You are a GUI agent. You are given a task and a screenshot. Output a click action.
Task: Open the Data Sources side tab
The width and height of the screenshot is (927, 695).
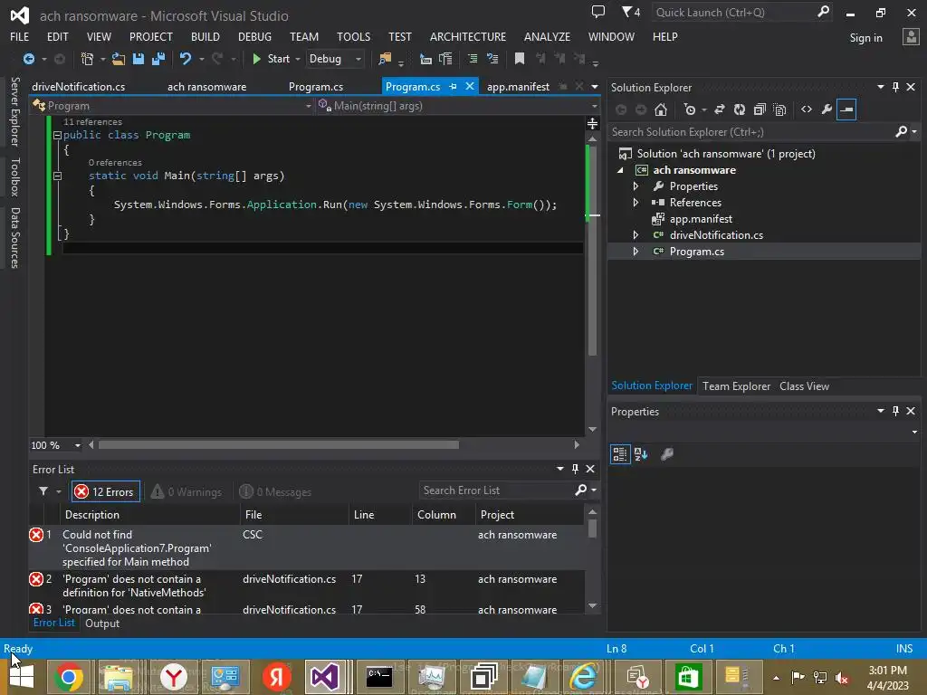click(14, 238)
